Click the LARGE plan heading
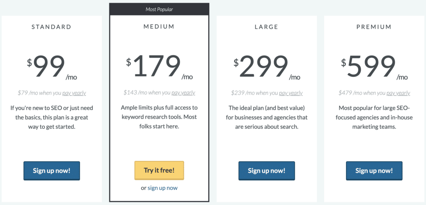Viewport: 426px width, 205px height. [x=267, y=27]
